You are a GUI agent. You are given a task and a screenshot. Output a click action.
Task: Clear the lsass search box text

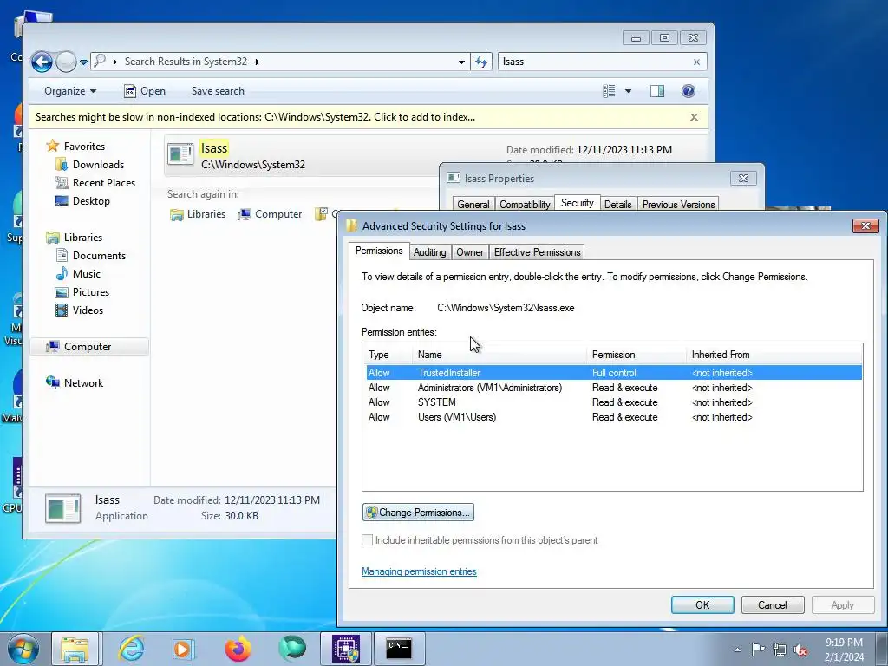(x=696, y=62)
